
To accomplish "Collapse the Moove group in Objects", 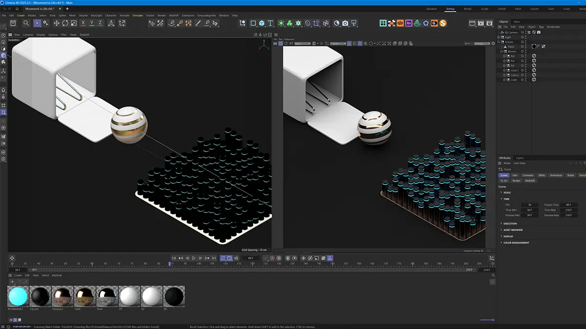I will pos(501,51).
